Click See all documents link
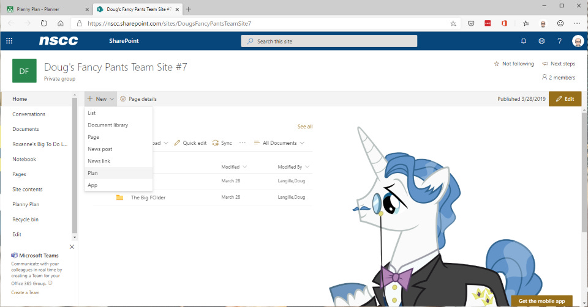 click(x=305, y=127)
